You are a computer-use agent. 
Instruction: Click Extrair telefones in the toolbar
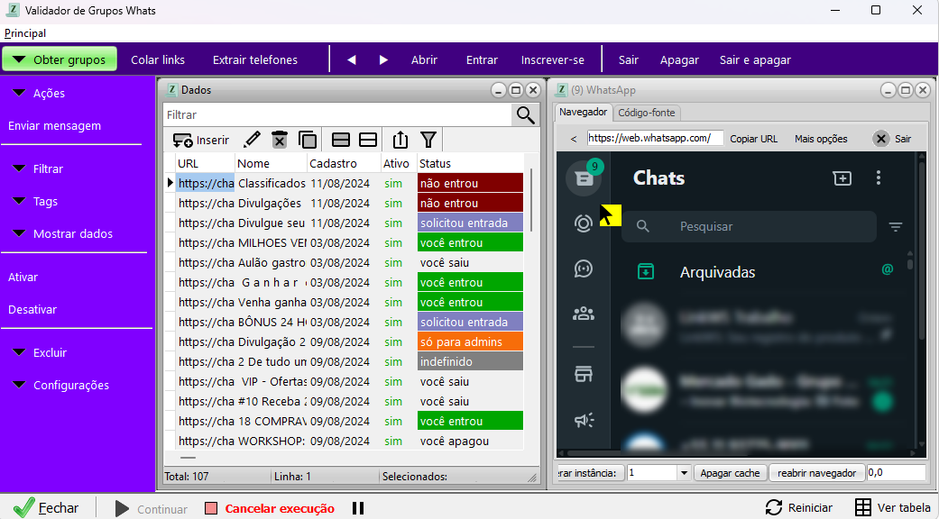point(255,59)
